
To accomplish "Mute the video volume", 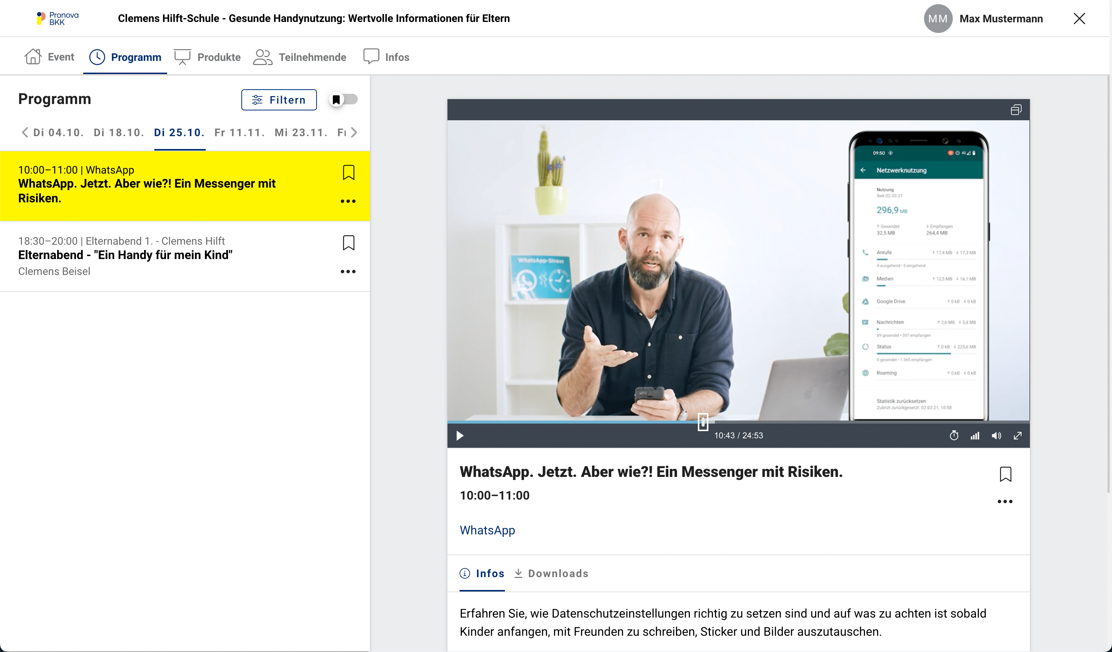I will (996, 436).
